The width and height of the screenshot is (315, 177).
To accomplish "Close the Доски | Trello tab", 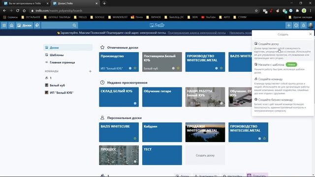I will [x=96, y=3].
